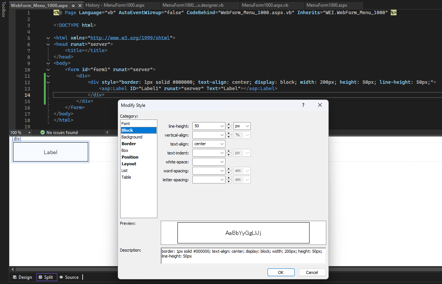Viewport: 442px width, 284px height.
Task: Close the WebForm_Menu_1000.aspx tab
Action: [x=80, y=6]
